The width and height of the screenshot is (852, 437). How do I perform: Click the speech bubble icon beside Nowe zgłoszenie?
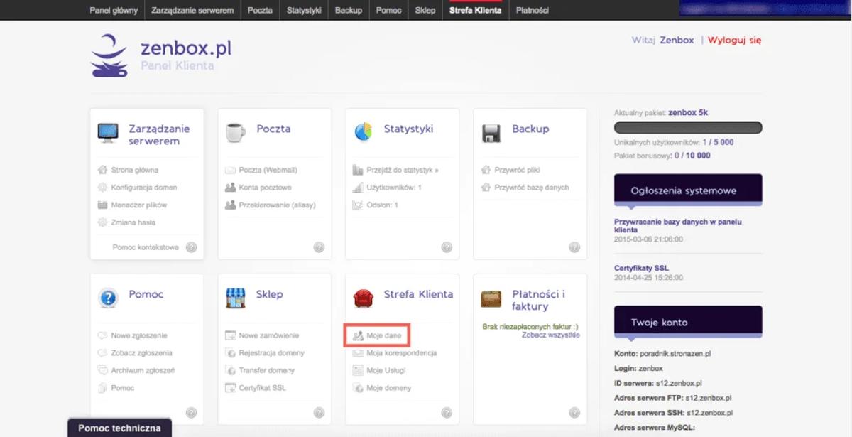click(x=102, y=335)
